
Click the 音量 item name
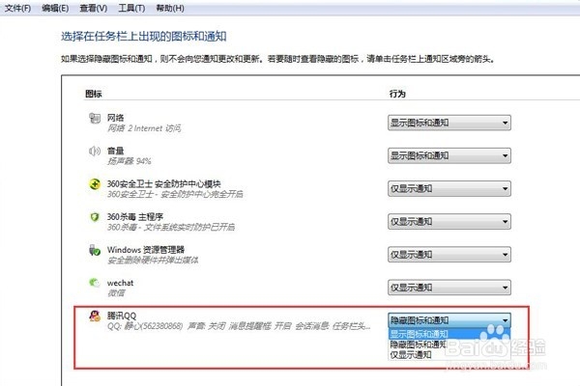point(115,151)
